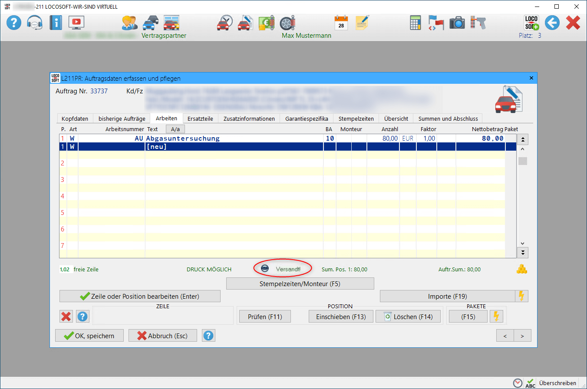Click the gold coins stack icon
The image size is (587, 389).
[x=521, y=269]
